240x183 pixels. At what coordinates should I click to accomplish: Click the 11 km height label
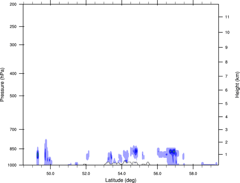[227, 17]
